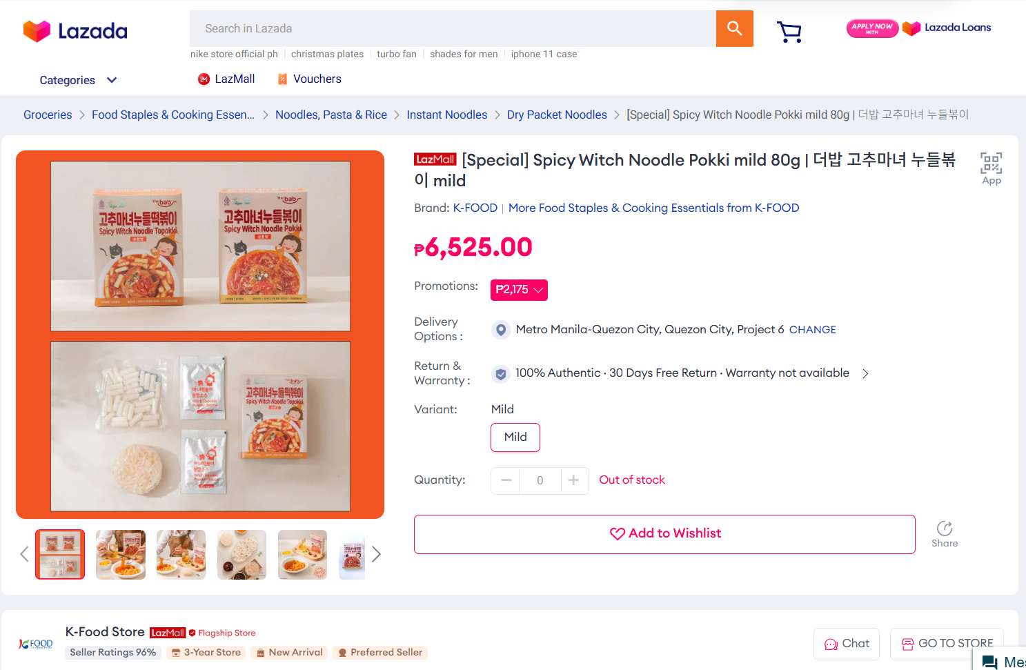The image size is (1026, 670).
Task: Open the shopping cart icon
Action: [789, 32]
